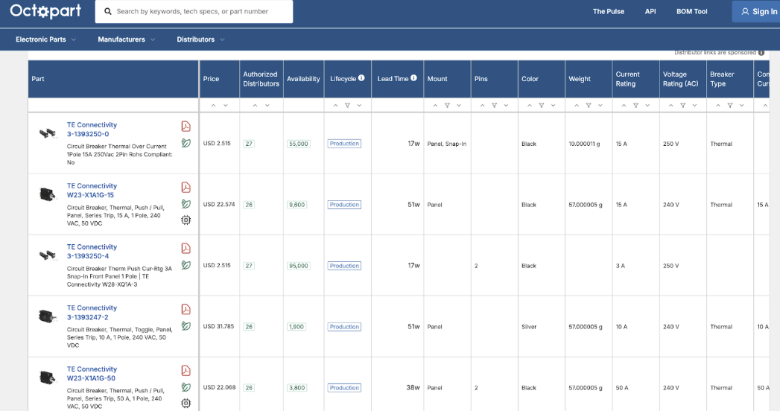
Task: Select price USD 22.574
Action: pos(219,204)
